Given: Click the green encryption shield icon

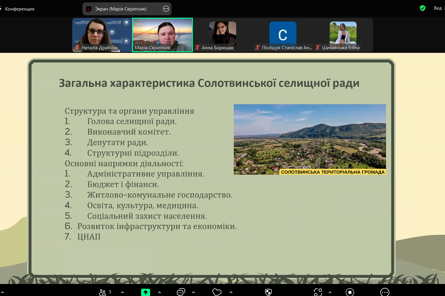Looking at the screenshot, I should coord(422,8).
